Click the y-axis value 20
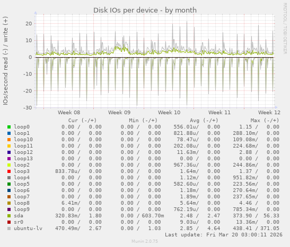The image size is (290, 247). pyautogui.click(x=29, y=24)
